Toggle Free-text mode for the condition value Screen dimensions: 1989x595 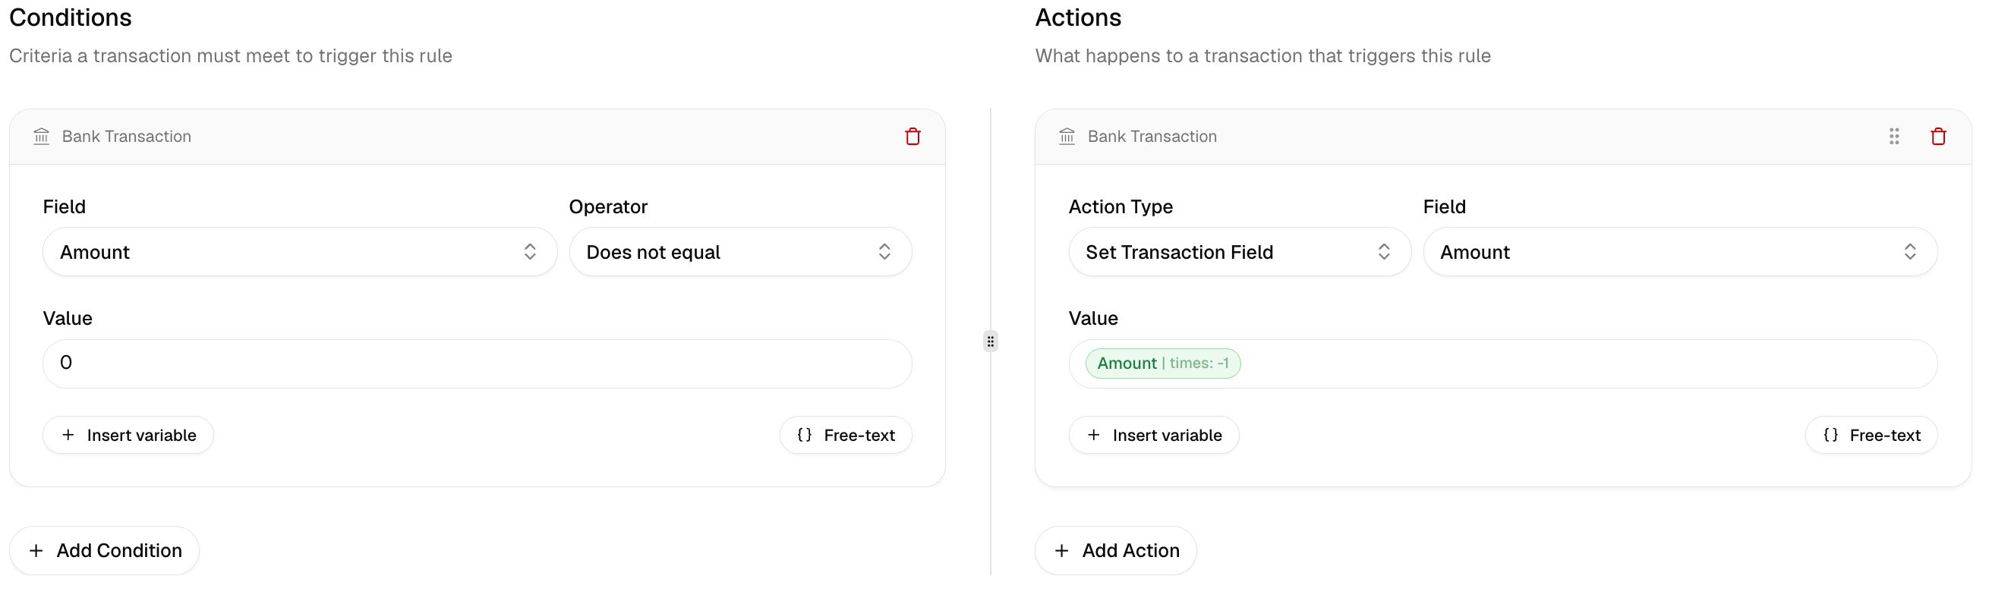(846, 436)
